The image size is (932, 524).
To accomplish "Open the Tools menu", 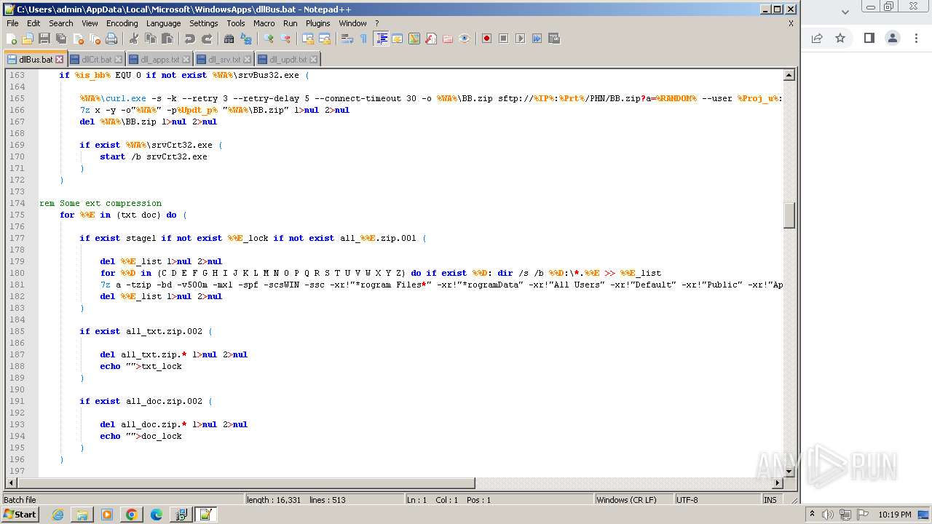I will click(x=236, y=23).
